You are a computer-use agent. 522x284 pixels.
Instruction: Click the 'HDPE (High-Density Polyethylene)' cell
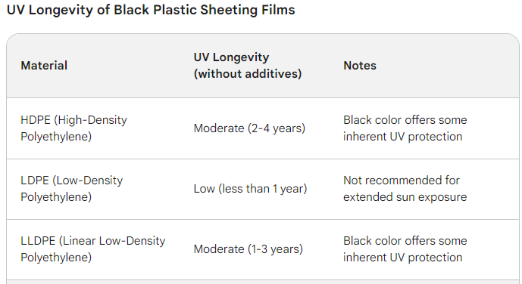pos(73,128)
